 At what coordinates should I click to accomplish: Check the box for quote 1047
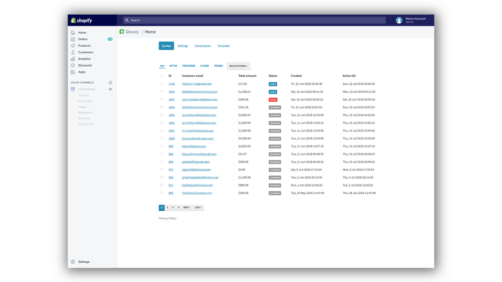[x=162, y=99]
